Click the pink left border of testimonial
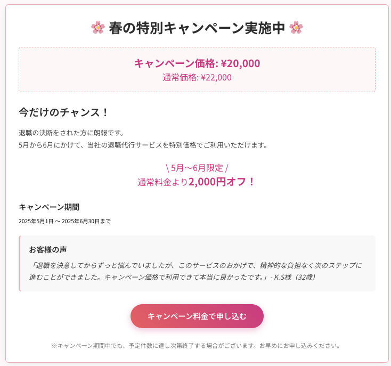The image size is (391, 366). tap(20, 263)
